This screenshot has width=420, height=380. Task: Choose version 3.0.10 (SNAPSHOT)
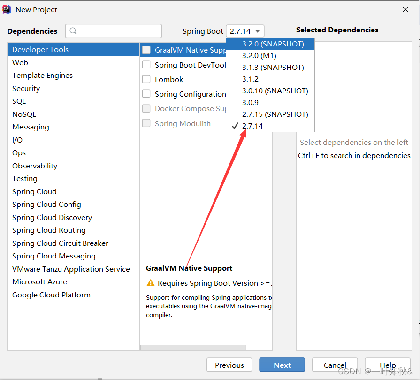[270, 91]
